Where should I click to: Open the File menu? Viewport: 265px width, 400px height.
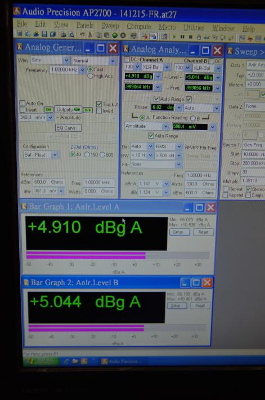(x=22, y=24)
